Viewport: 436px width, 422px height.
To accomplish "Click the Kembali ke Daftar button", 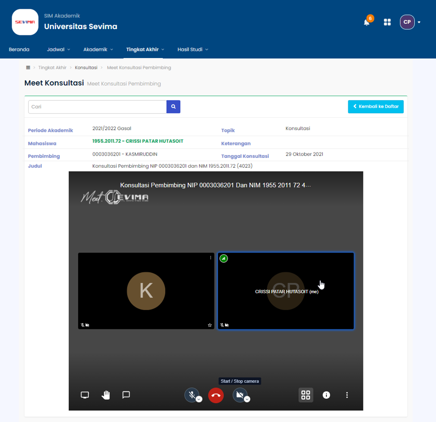I will (375, 107).
